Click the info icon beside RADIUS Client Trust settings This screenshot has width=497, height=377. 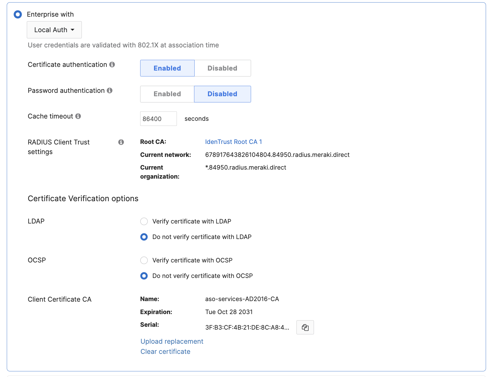click(x=121, y=142)
